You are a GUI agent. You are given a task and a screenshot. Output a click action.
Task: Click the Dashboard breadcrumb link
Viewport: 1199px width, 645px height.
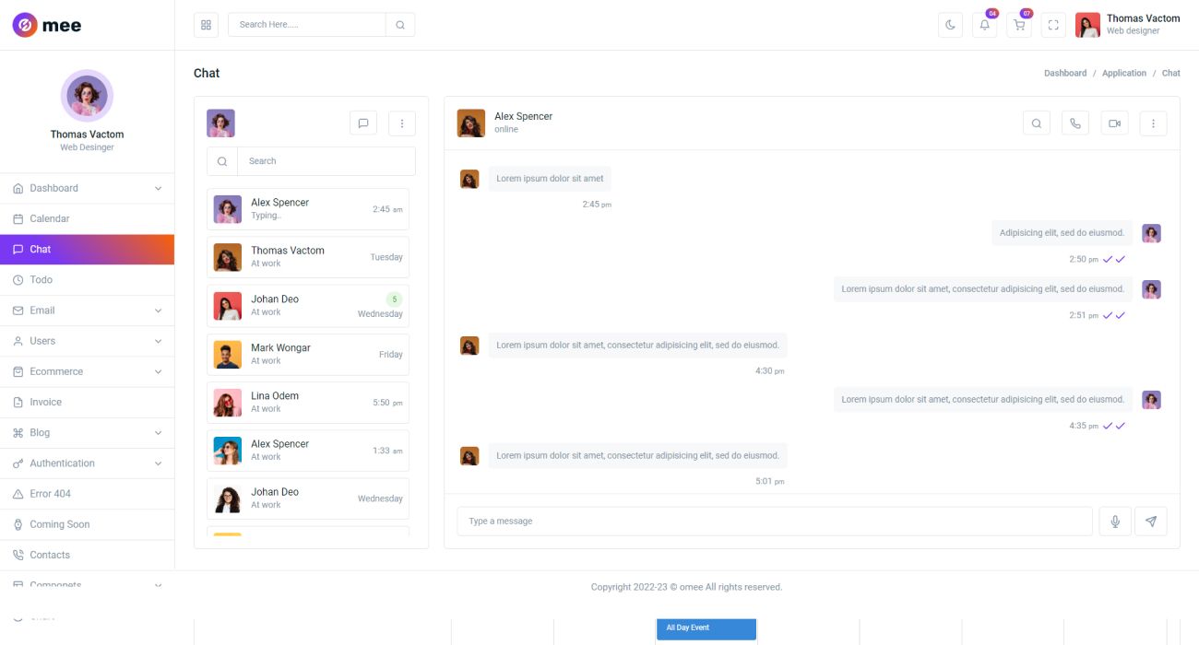1064,74
